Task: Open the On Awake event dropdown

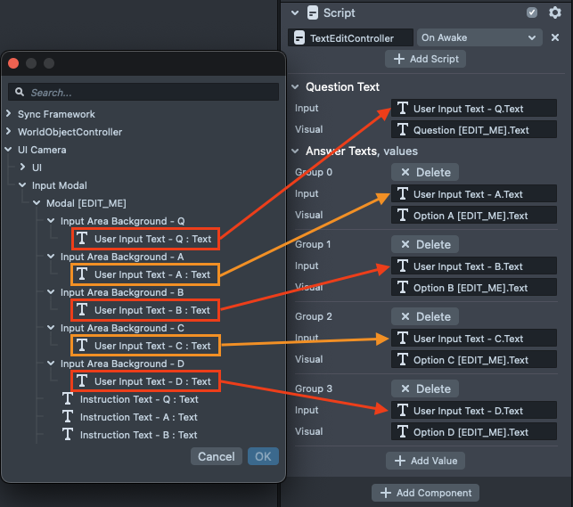Action: [x=479, y=37]
